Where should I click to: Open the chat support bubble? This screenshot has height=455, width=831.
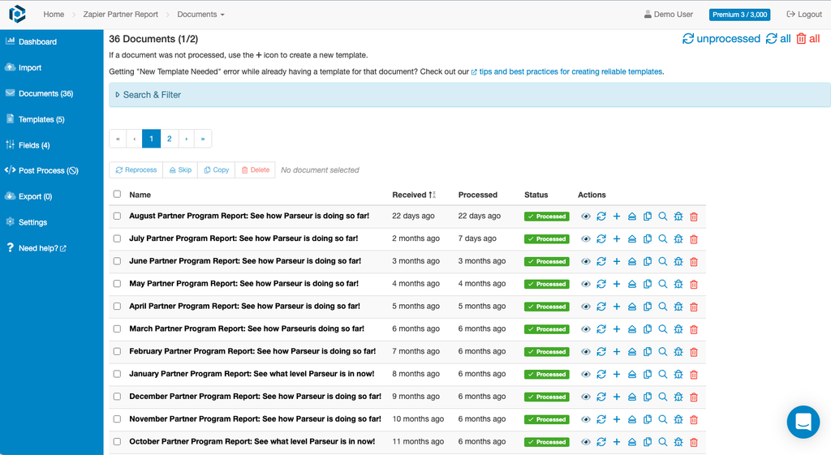pos(803,423)
